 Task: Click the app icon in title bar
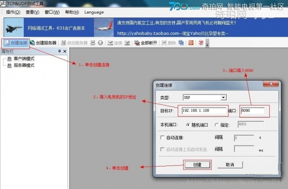(x=3, y=3)
